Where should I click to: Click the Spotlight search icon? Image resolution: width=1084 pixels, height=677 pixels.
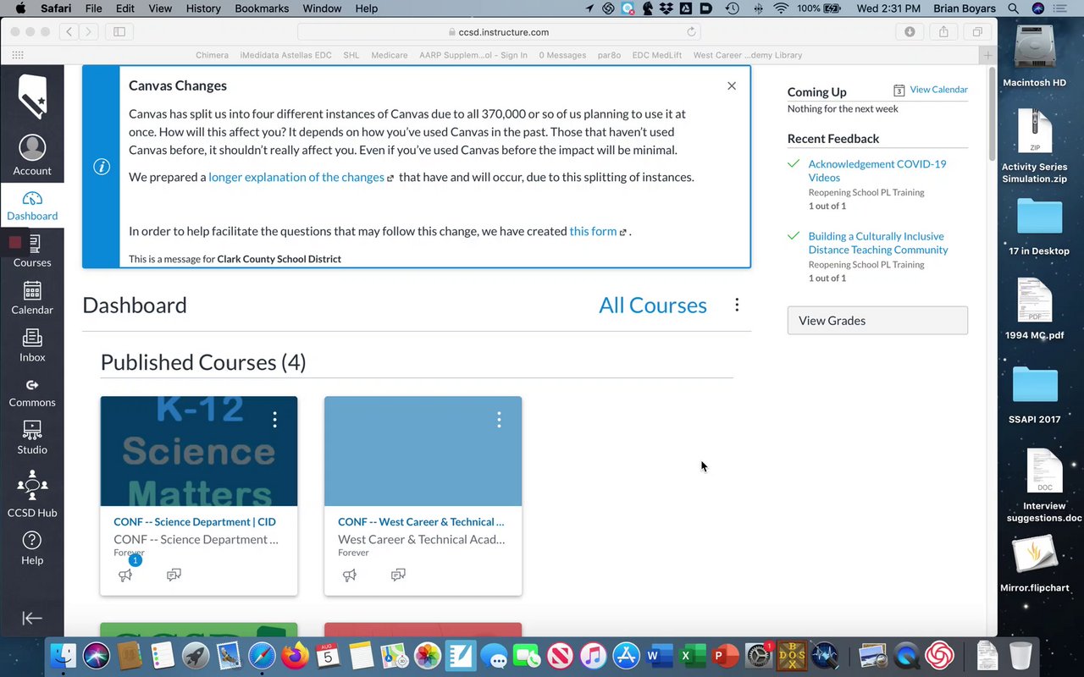pos(1014,8)
